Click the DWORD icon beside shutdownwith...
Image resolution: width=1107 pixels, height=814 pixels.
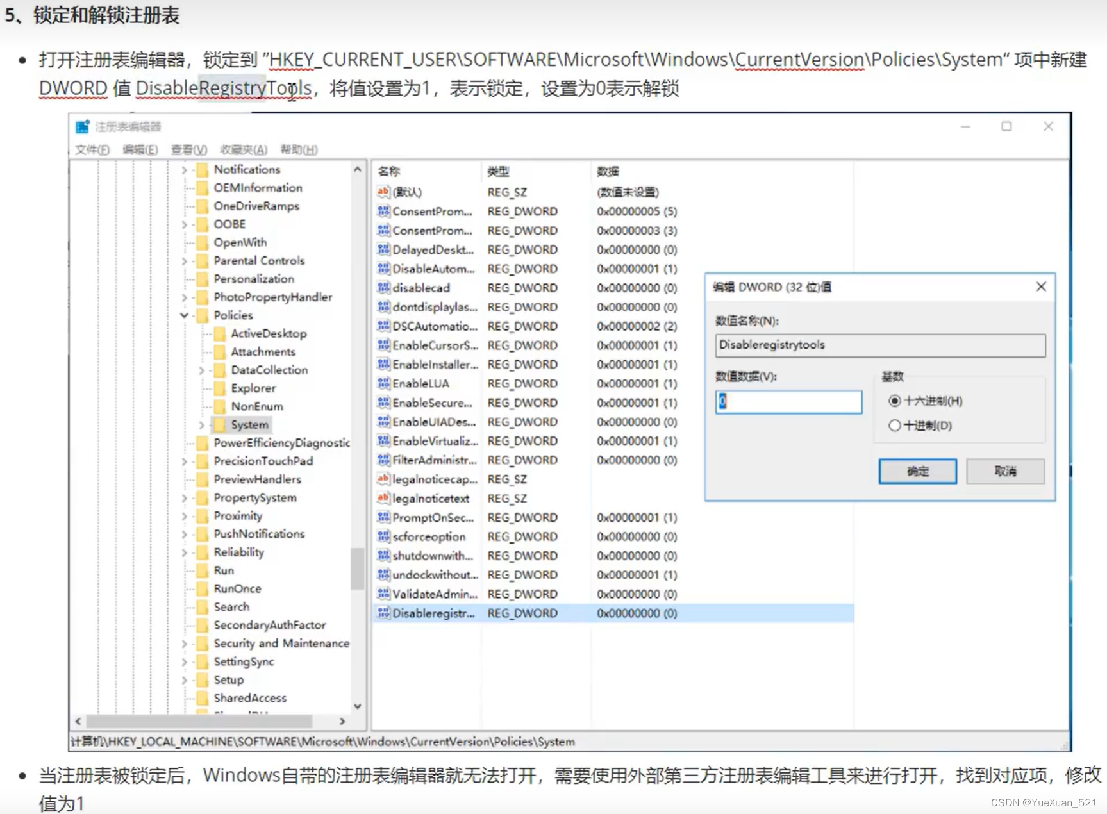point(383,556)
